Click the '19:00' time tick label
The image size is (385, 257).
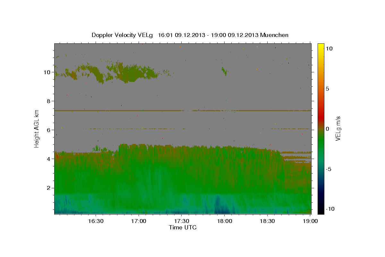pyautogui.click(x=310, y=221)
